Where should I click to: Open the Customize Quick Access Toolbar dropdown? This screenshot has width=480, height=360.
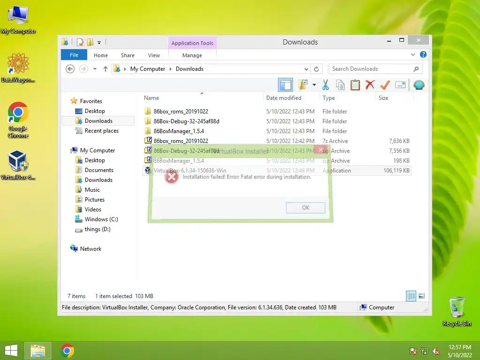(99, 43)
